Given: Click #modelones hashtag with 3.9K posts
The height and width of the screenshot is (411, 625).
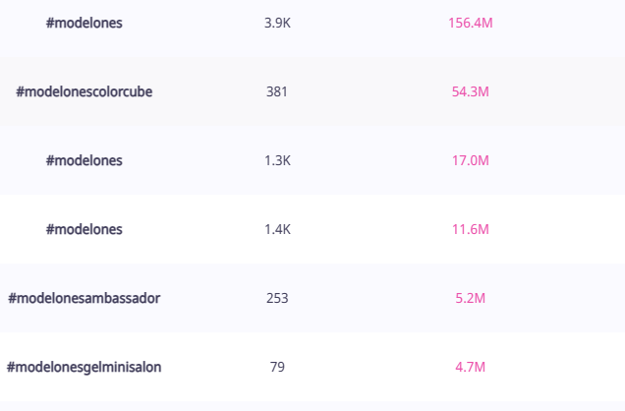Looking at the screenshot, I should (x=85, y=23).
